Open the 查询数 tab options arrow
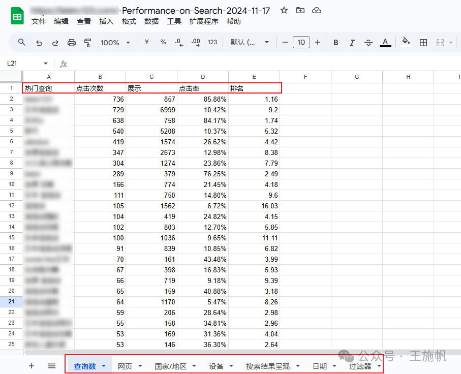 (104, 366)
